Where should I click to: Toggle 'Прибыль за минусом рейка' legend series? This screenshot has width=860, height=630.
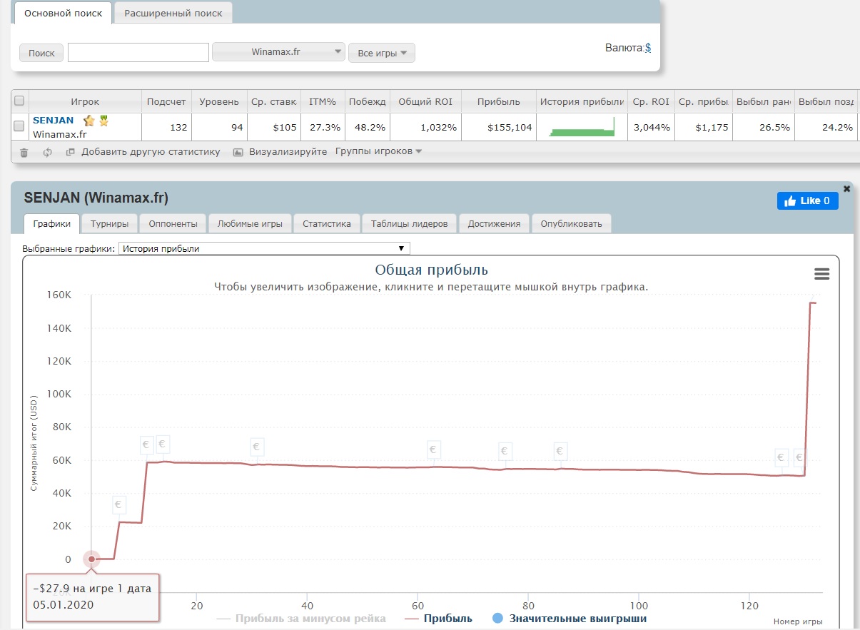pyautogui.click(x=301, y=619)
